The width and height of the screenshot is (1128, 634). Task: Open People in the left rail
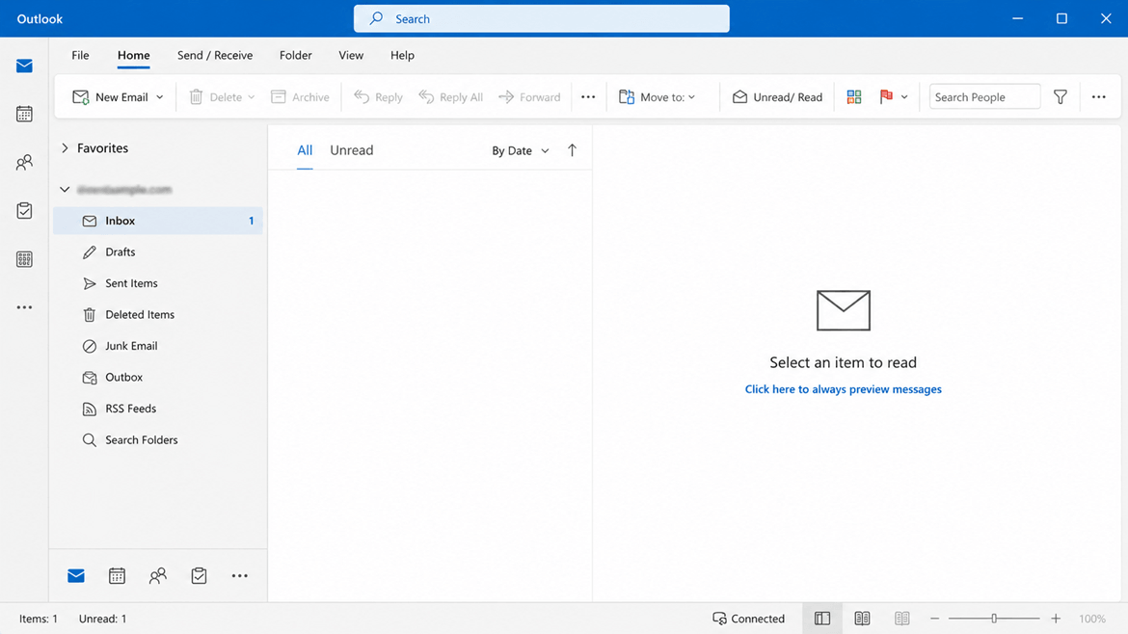(24, 163)
